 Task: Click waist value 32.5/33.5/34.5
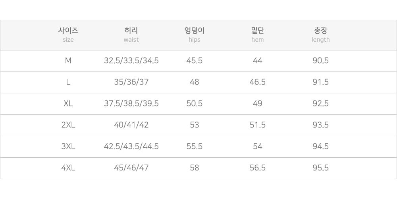pyautogui.click(x=131, y=60)
